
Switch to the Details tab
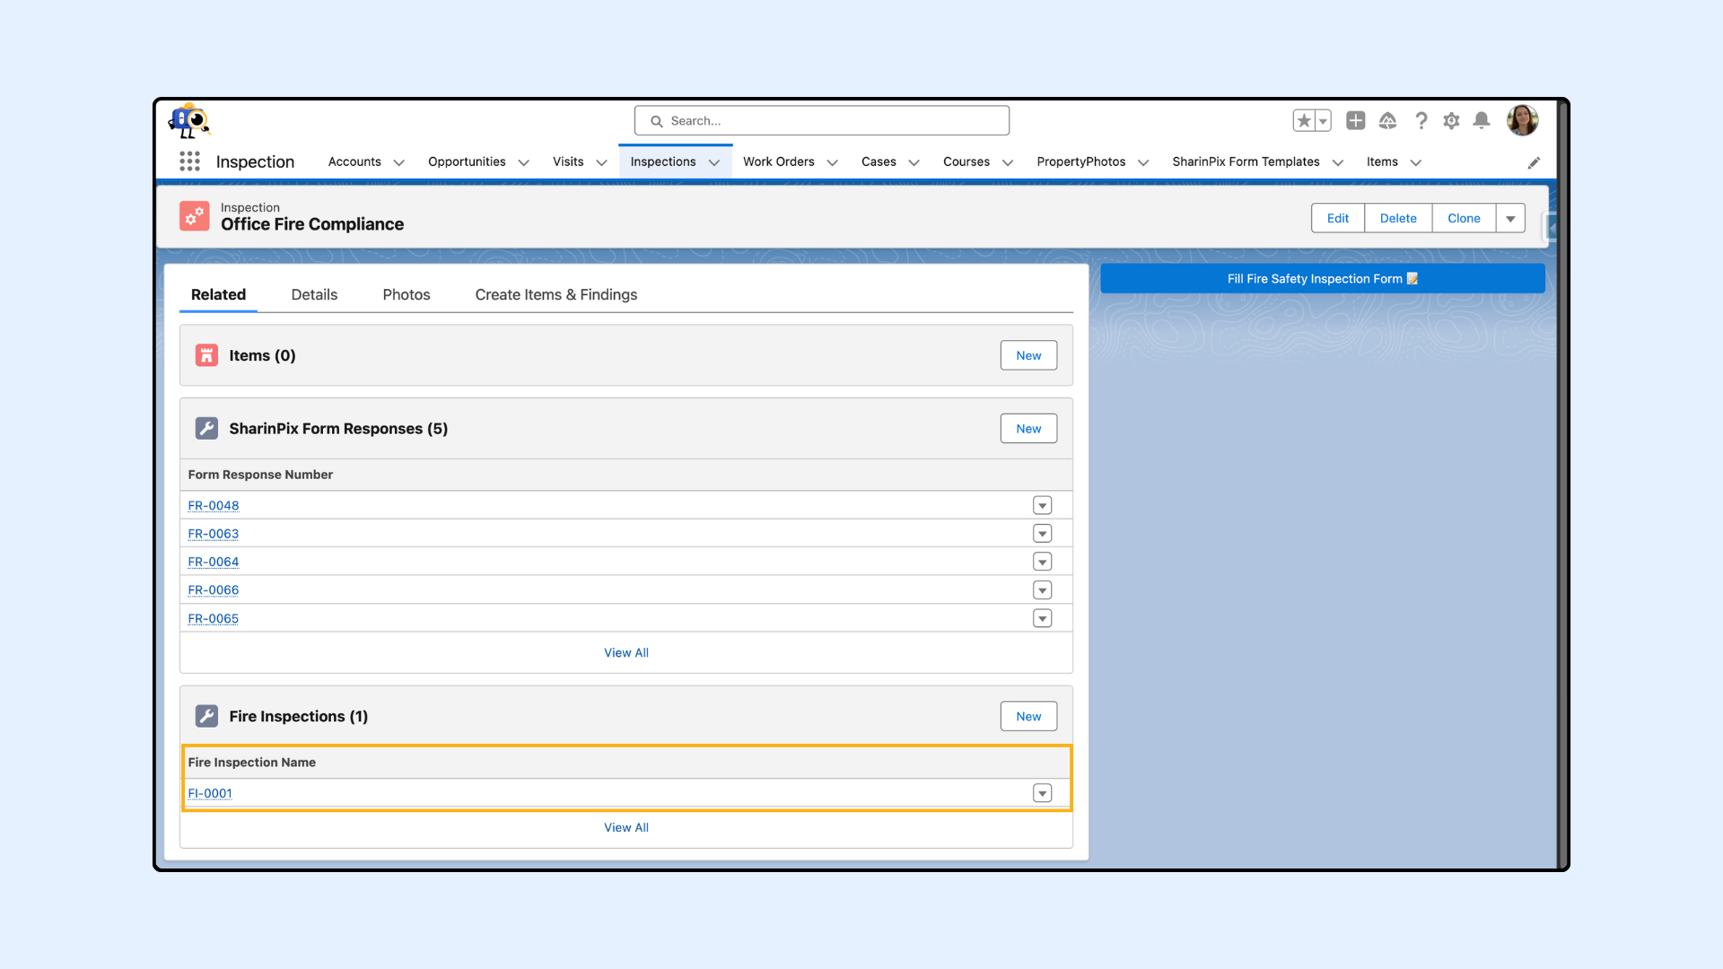pos(314,294)
